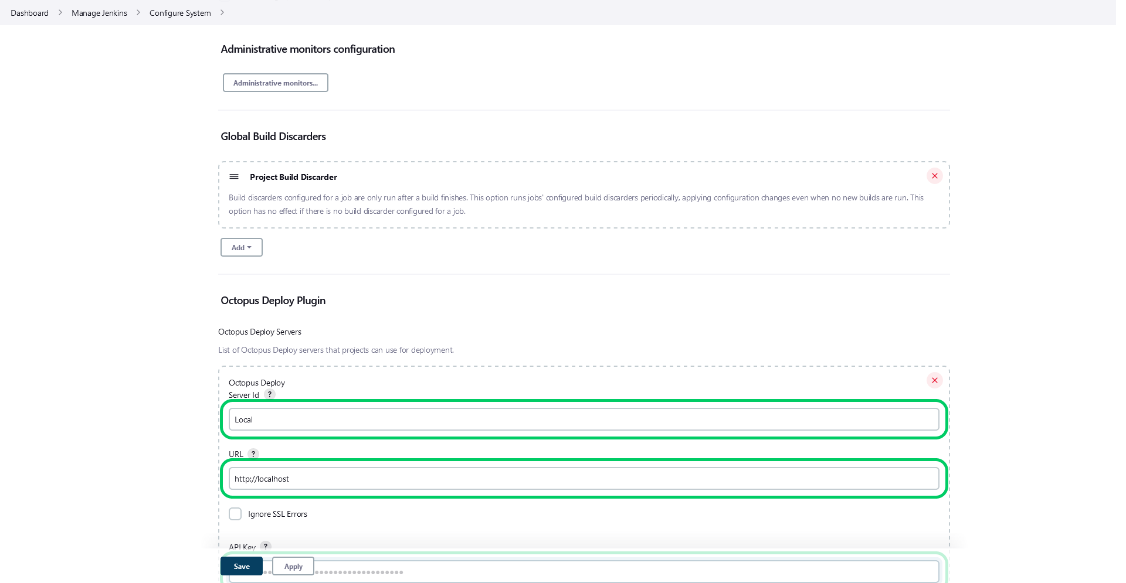Grab the Project Build Discarder drag handle
1126x583 pixels.
coord(234,176)
